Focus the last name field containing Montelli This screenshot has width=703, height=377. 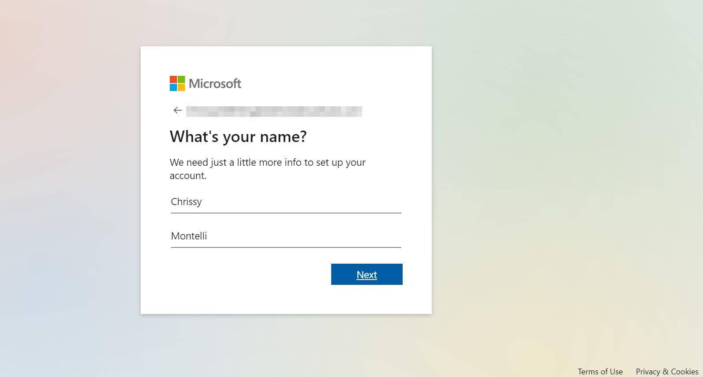286,236
